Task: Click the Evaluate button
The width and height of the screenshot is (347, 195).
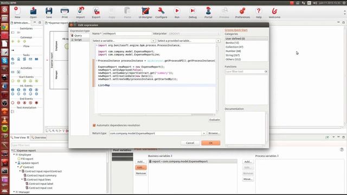Action: [x=215, y=120]
